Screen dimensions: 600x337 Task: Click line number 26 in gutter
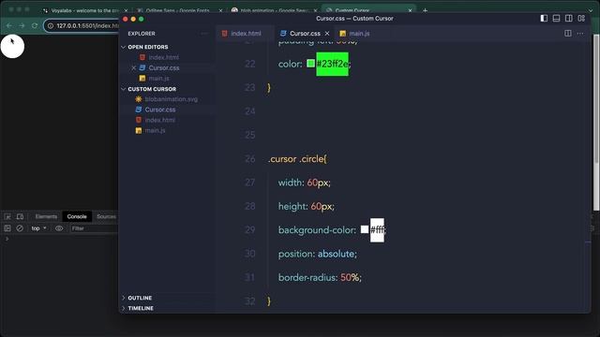(250, 159)
